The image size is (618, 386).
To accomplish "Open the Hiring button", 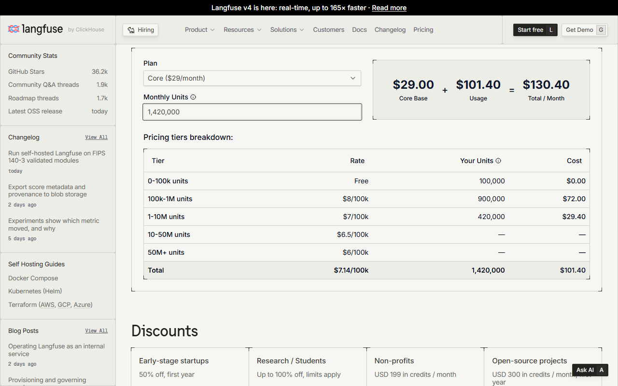I will 140,30.
